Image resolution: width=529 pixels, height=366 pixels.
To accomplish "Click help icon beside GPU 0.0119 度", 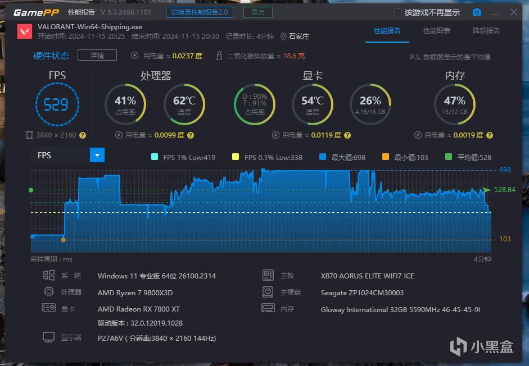I will (347, 135).
